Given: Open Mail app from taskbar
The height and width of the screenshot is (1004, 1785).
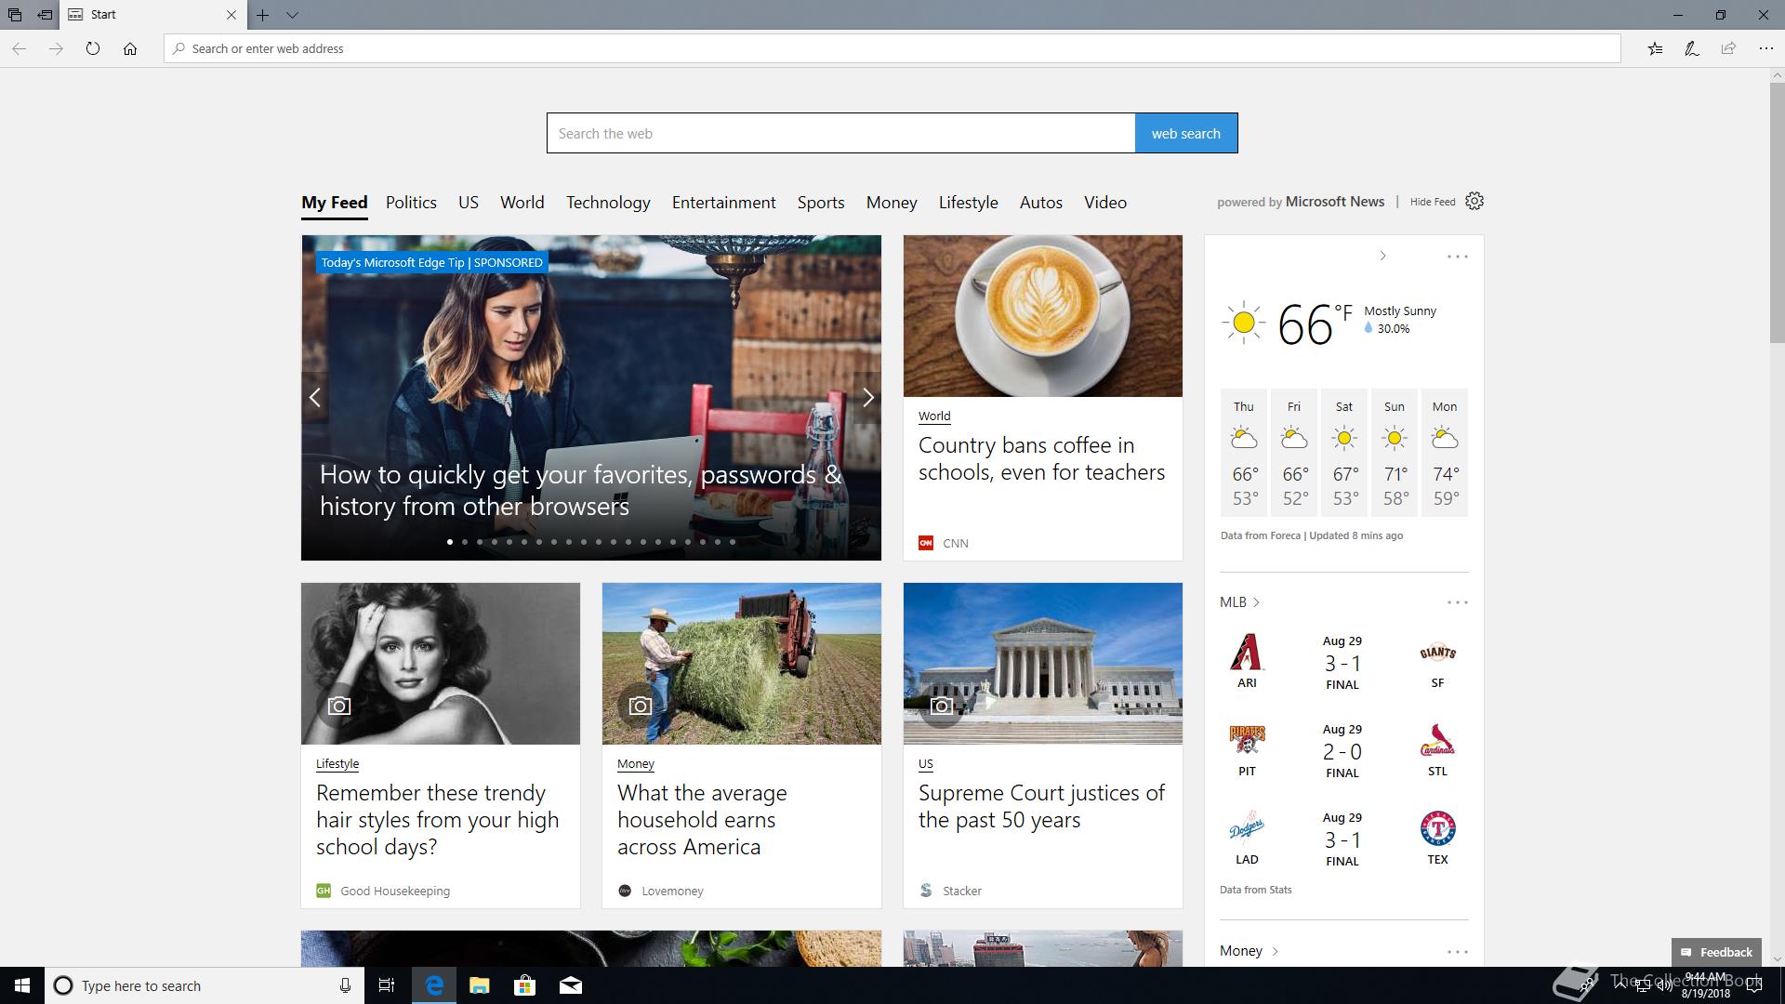Looking at the screenshot, I should coord(570,985).
